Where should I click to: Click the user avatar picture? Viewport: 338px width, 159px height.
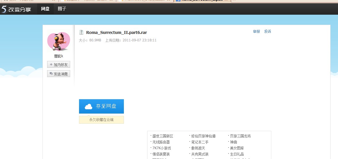[59, 42]
